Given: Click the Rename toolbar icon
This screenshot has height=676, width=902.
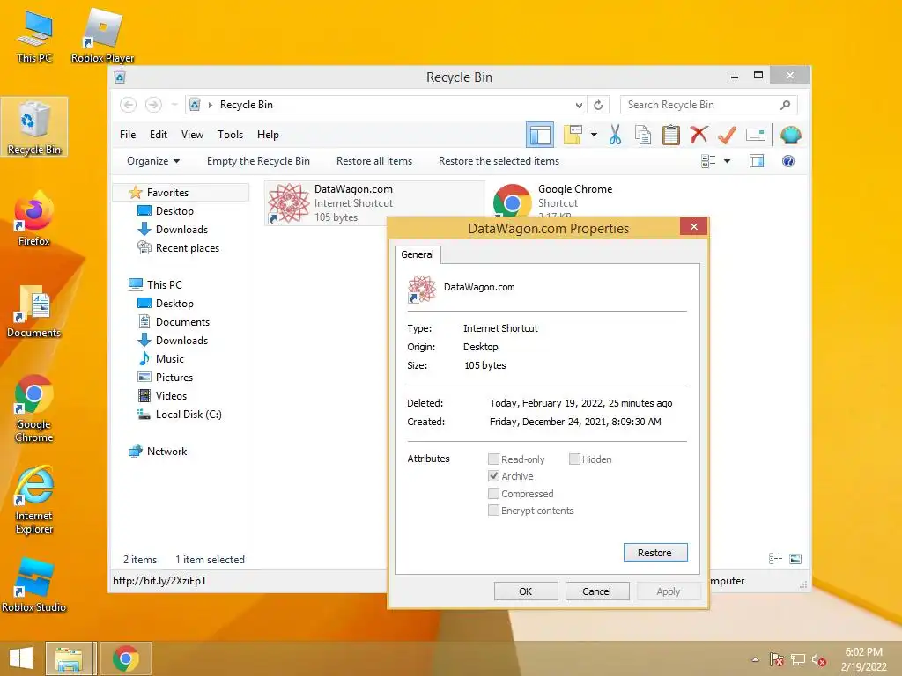Looking at the screenshot, I should coord(755,135).
